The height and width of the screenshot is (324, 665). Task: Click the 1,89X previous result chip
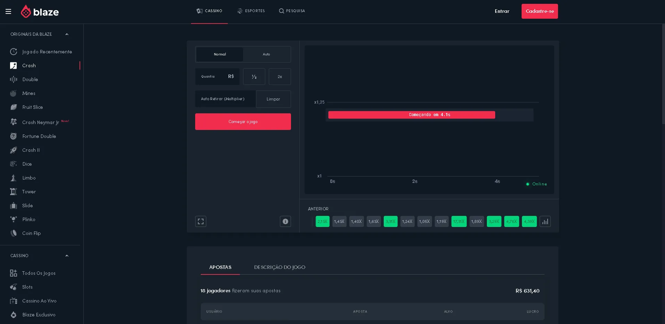pyautogui.click(x=477, y=221)
